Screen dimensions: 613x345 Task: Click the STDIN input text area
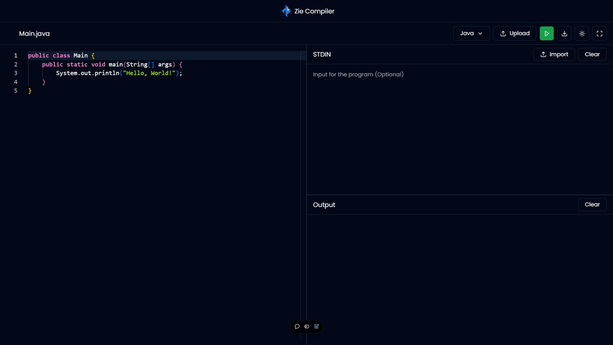[x=459, y=128]
